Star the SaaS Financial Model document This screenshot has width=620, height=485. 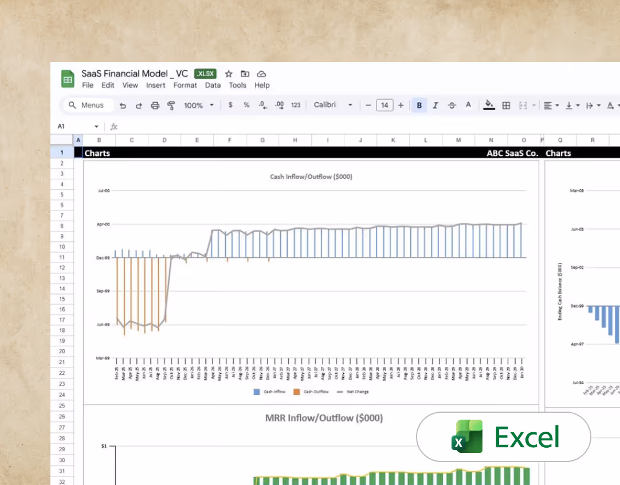click(x=229, y=74)
